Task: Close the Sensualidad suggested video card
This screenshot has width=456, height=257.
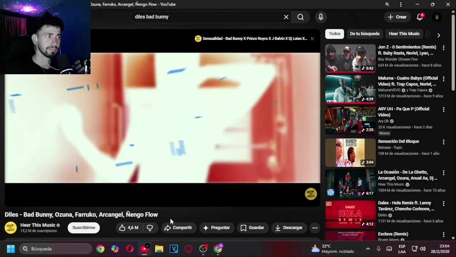Action: (312, 39)
